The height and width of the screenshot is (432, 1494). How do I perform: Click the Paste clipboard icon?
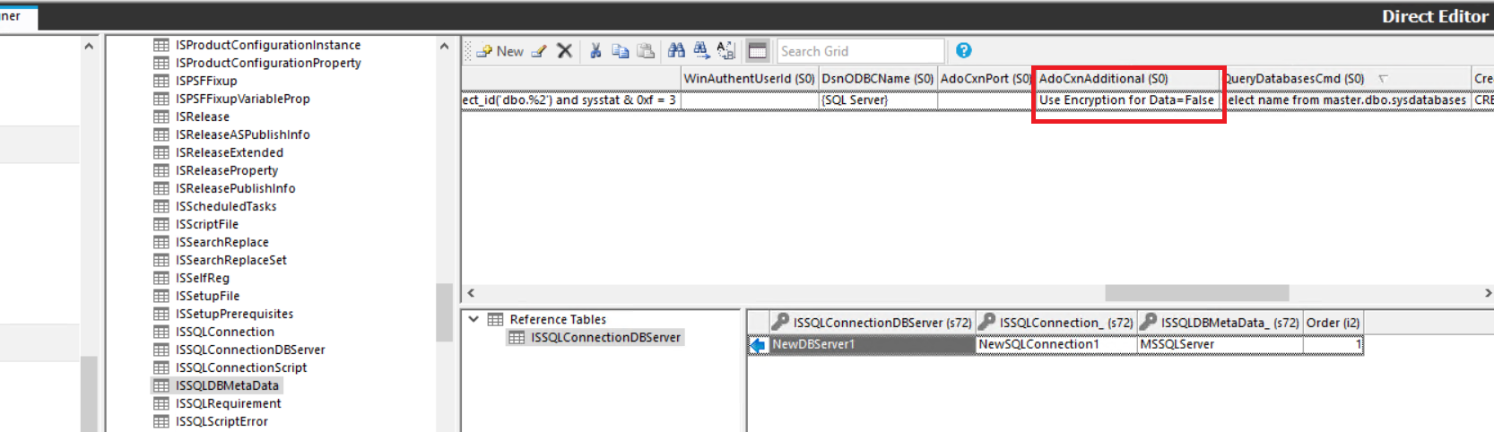[645, 51]
